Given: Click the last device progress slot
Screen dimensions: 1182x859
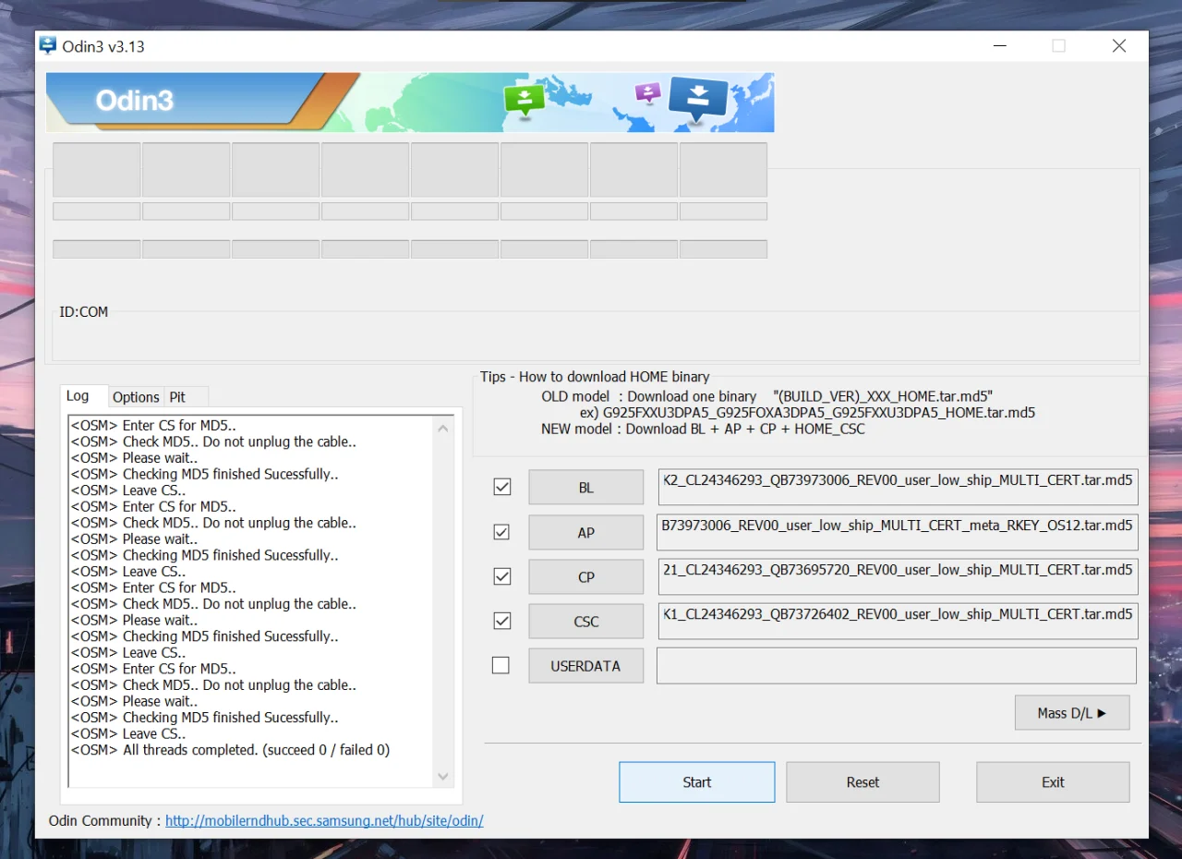Looking at the screenshot, I should click(x=723, y=169).
